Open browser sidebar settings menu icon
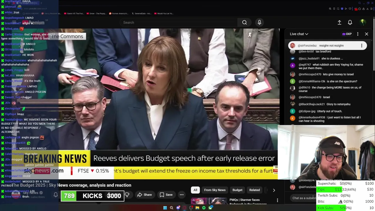 [371, 9]
